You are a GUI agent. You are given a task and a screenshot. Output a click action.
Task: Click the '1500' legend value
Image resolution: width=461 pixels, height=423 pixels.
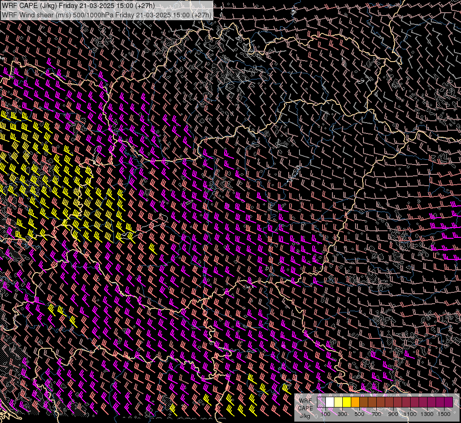point(444,414)
